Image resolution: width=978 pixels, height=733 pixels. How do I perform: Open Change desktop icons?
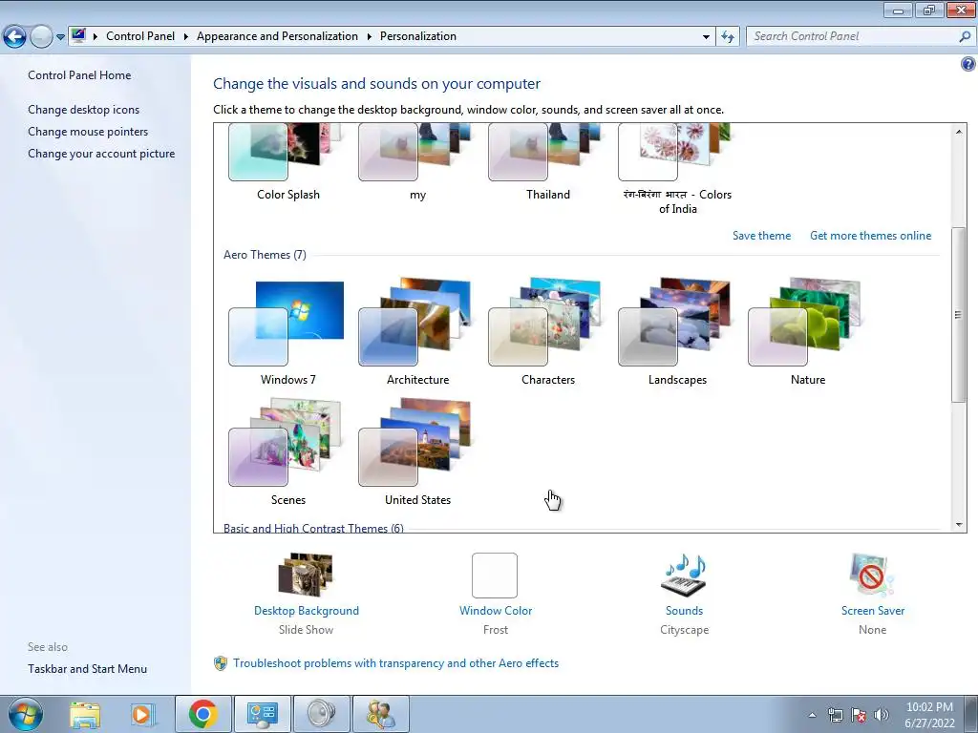(84, 110)
